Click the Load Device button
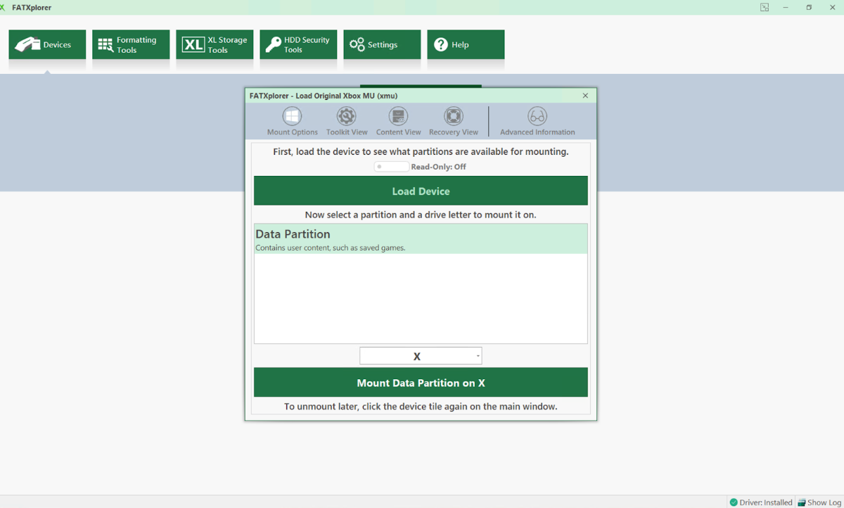The height and width of the screenshot is (508, 844). (x=421, y=191)
